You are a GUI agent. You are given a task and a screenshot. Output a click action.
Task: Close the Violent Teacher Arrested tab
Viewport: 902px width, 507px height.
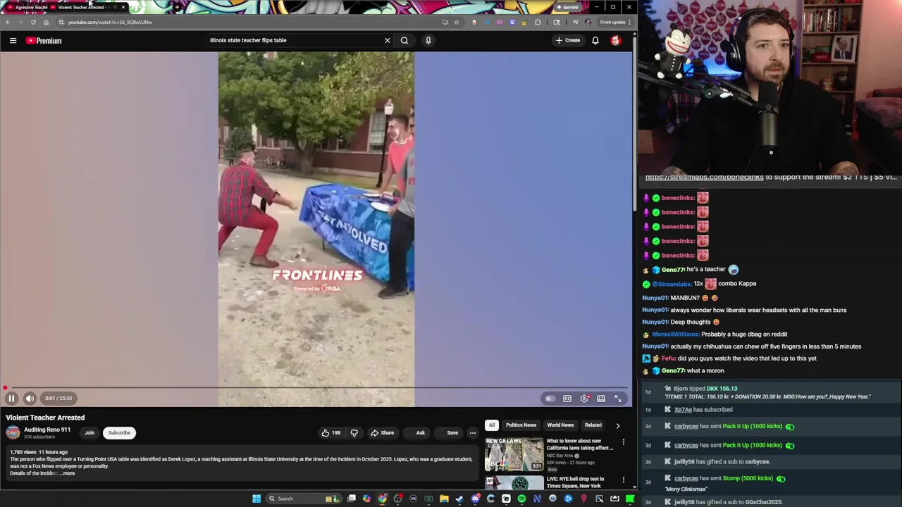point(123,7)
